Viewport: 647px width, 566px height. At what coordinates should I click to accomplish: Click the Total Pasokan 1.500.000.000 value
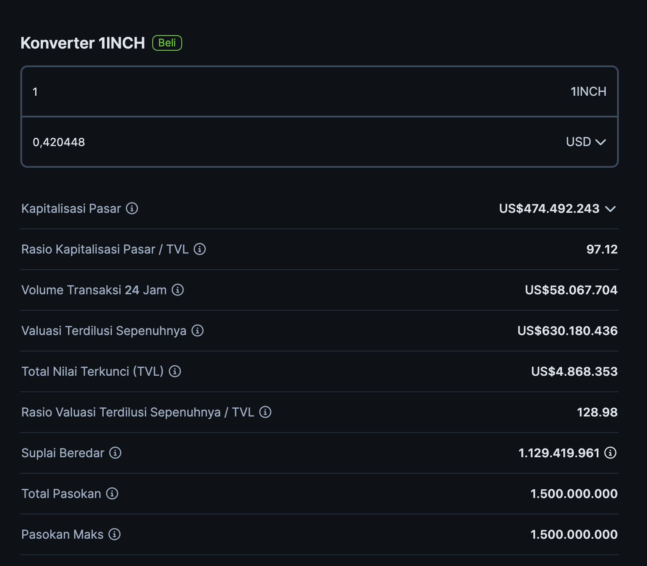coord(574,494)
